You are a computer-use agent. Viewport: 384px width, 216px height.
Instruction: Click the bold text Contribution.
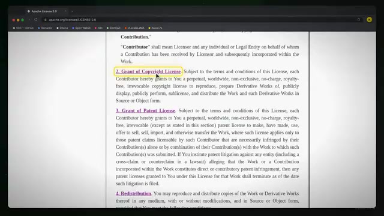point(135,37)
